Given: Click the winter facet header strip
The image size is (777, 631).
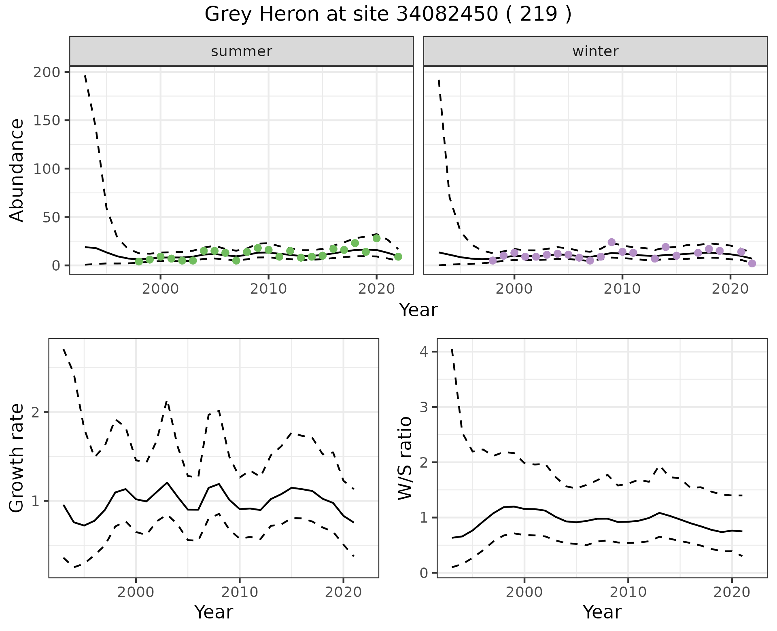Looking at the screenshot, I should pyautogui.click(x=595, y=51).
